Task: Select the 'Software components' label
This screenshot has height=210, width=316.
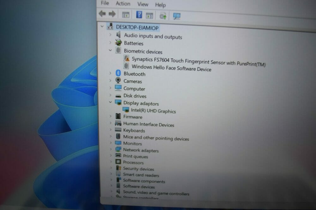Action: click(x=144, y=181)
